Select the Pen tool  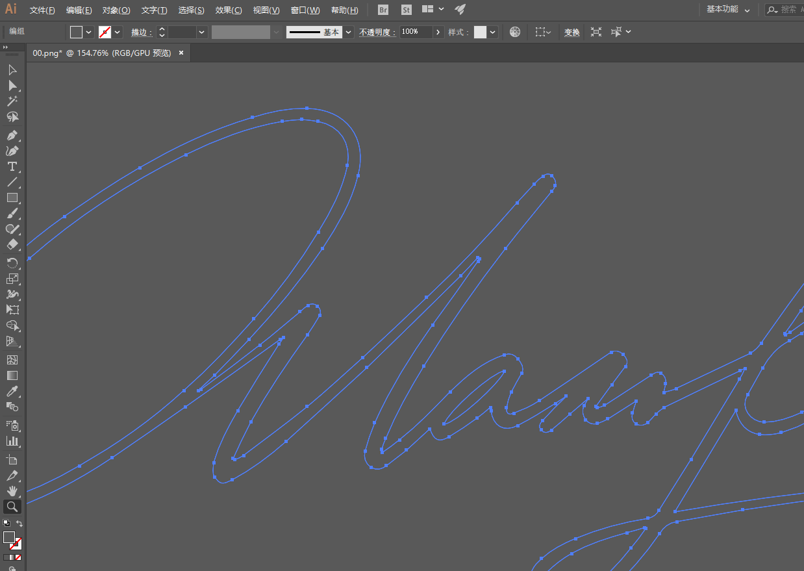click(x=12, y=135)
